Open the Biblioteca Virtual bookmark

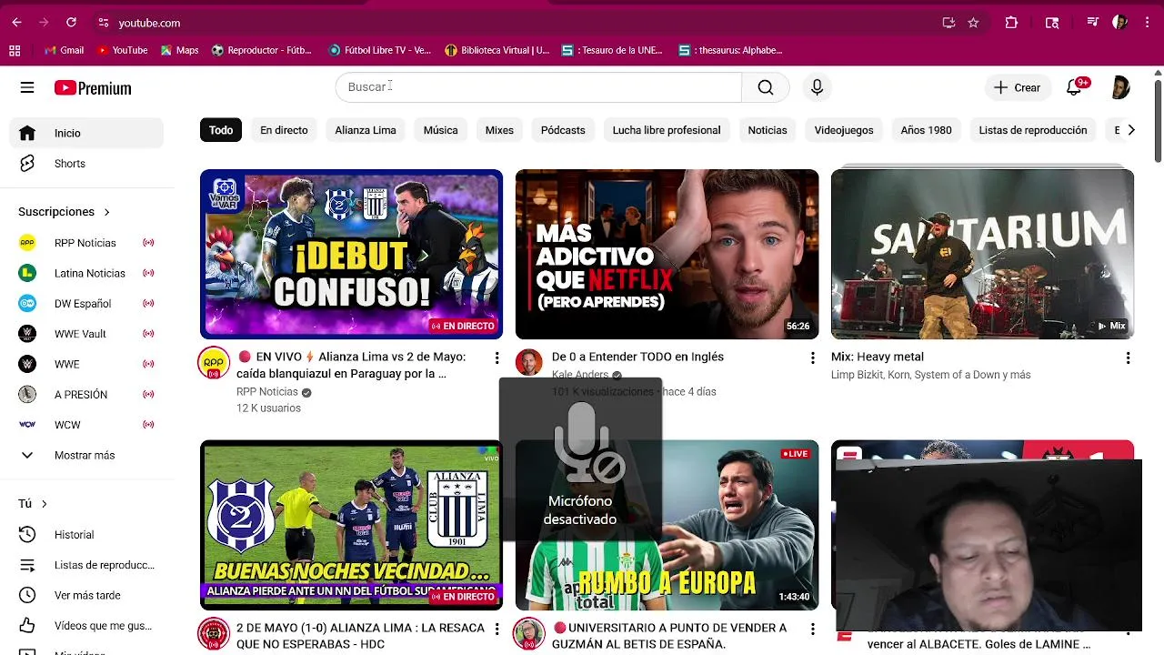click(x=497, y=50)
